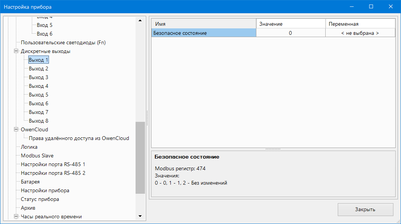Collapse the Часы реального времени node

[x=16, y=217]
